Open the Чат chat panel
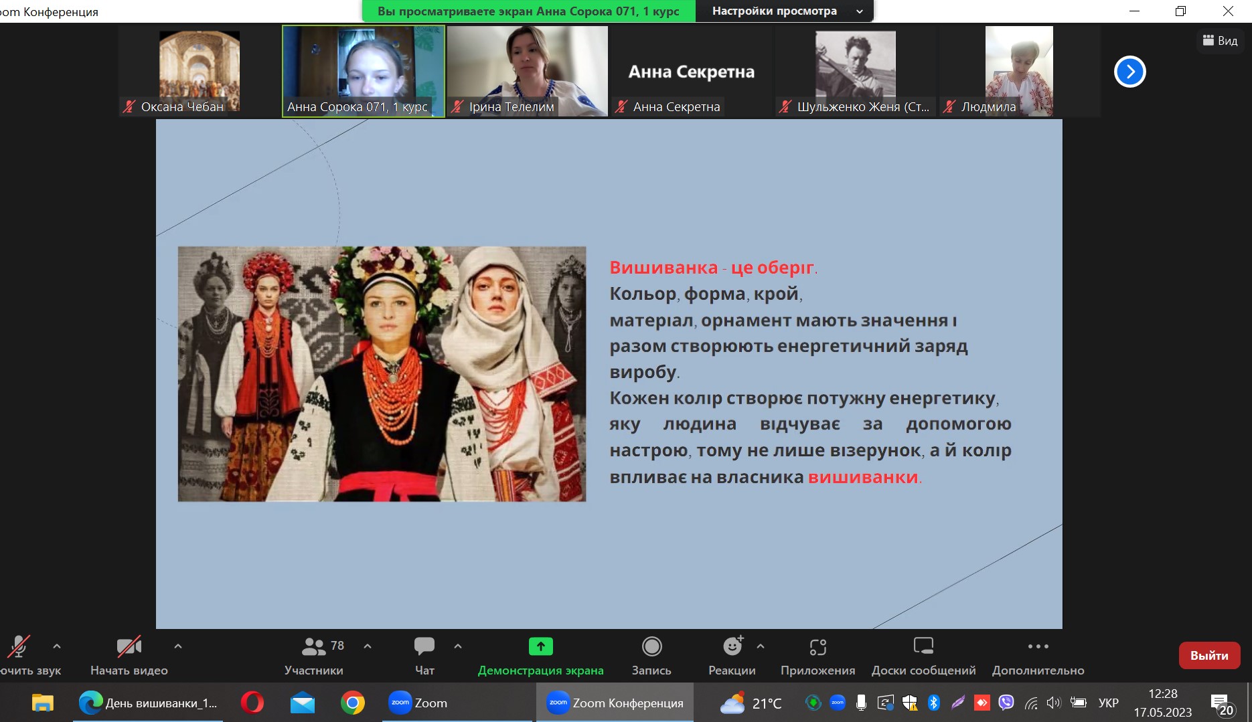 tap(424, 655)
